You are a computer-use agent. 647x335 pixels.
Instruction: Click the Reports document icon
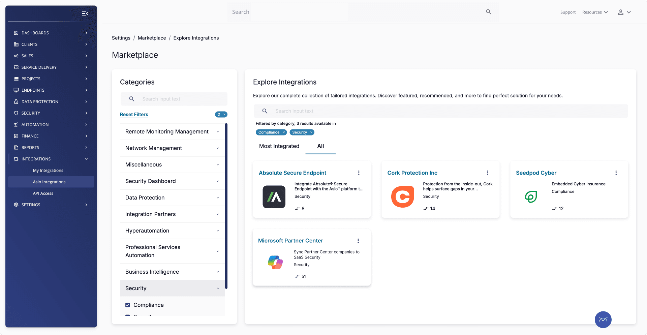click(x=16, y=147)
